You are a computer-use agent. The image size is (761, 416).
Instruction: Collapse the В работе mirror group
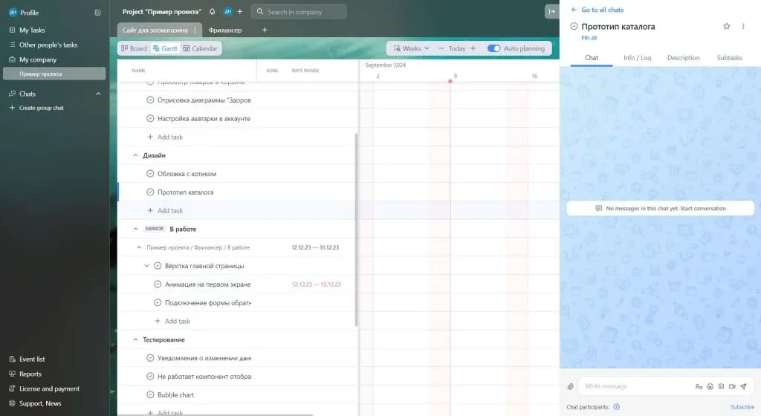tap(135, 229)
